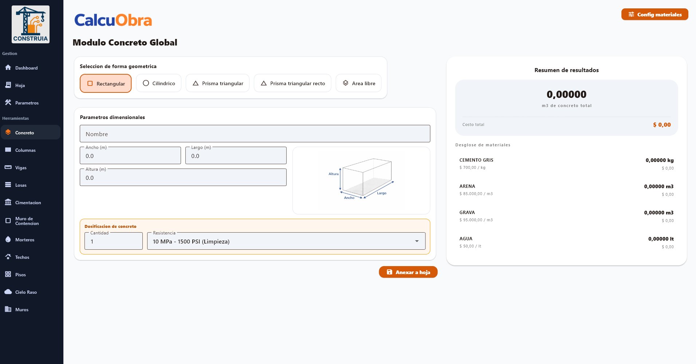Click the Cimentacion building icon
Screen dimensions: 696x364
pos(8,202)
